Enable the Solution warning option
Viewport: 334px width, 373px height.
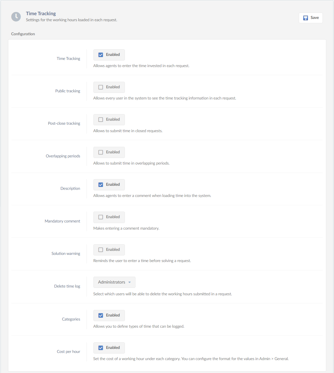click(101, 249)
